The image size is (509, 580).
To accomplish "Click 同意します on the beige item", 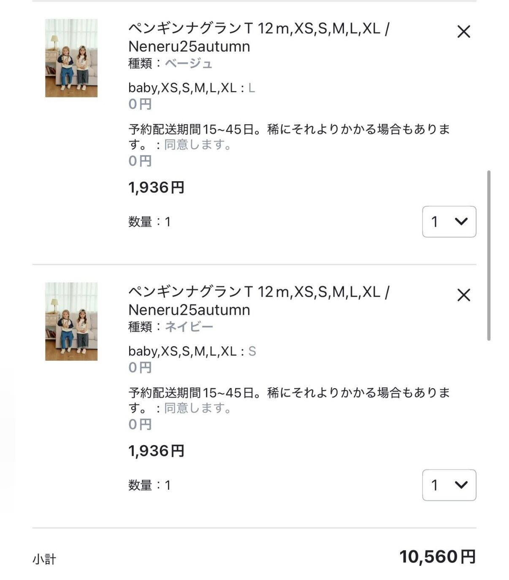I will [x=198, y=145].
